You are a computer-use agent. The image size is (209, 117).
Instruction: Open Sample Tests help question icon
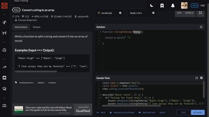coord(201,78)
